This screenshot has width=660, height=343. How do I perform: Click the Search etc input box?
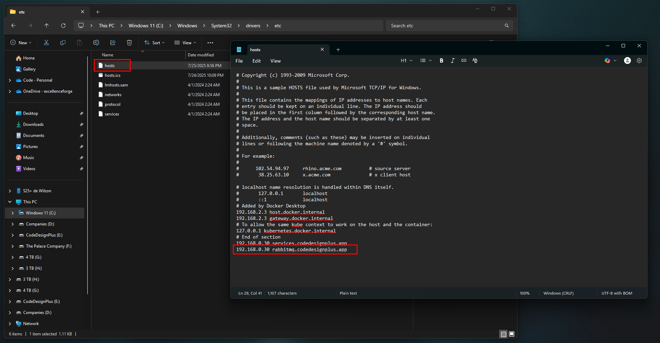[446, 26]
